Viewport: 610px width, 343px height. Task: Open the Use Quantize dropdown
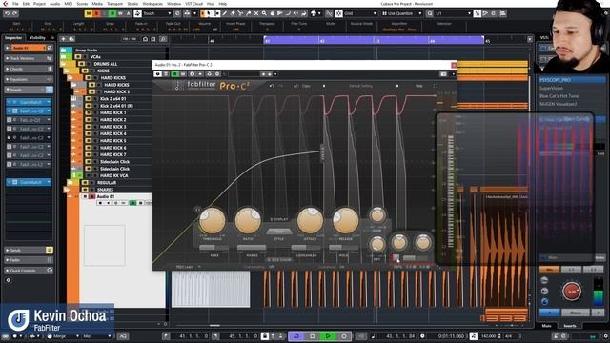(x=401, y=13)
